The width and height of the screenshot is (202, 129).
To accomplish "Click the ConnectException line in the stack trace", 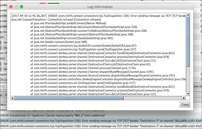I will pyautogui.click(x=56, y=20).
